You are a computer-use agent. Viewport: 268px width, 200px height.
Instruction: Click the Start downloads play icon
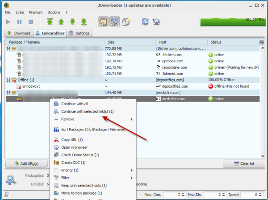pos(8,21)
